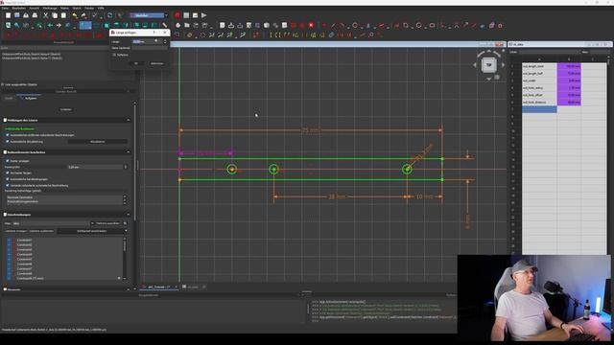This screenshot has height=345, width=614.
Task: Click the length value stepper arrows
Action: pos(165,41)
